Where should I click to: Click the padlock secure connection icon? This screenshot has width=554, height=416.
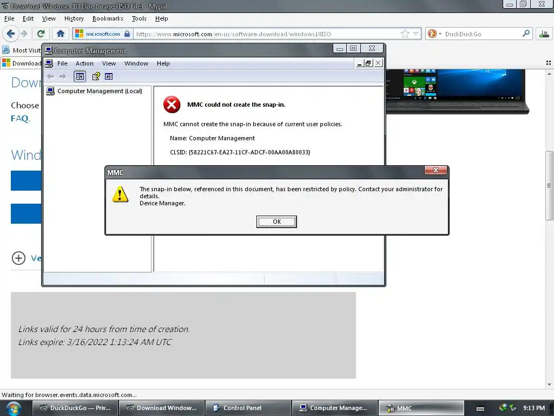pyautogui.click(x=127, y=34)
